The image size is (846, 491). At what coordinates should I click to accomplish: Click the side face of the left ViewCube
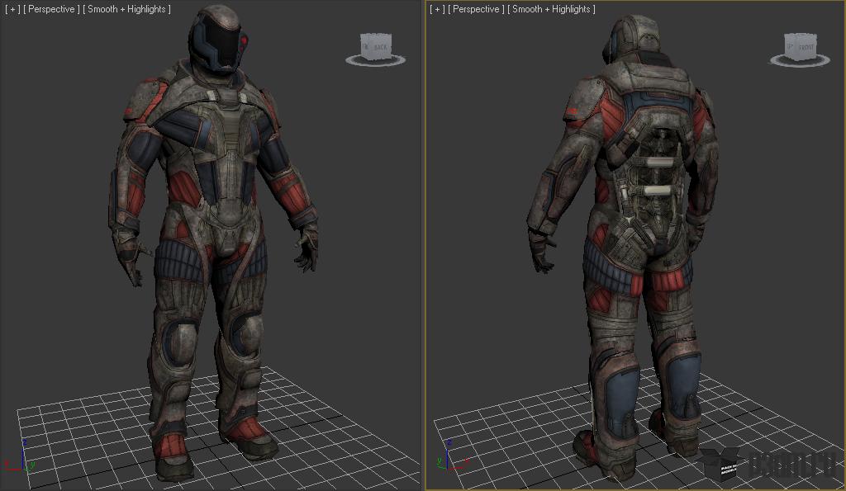point(366,47)
